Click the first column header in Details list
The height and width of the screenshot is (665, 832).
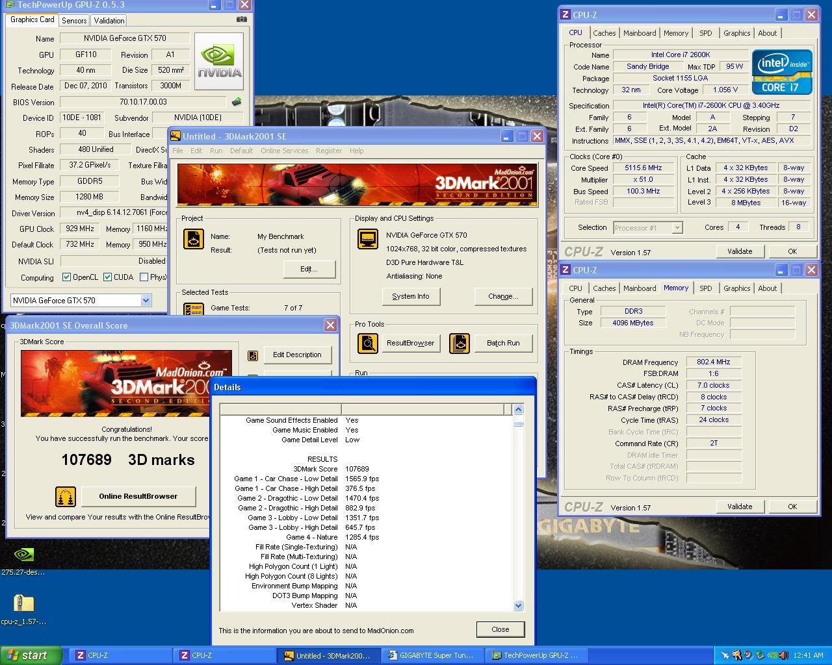coord(280,409)
